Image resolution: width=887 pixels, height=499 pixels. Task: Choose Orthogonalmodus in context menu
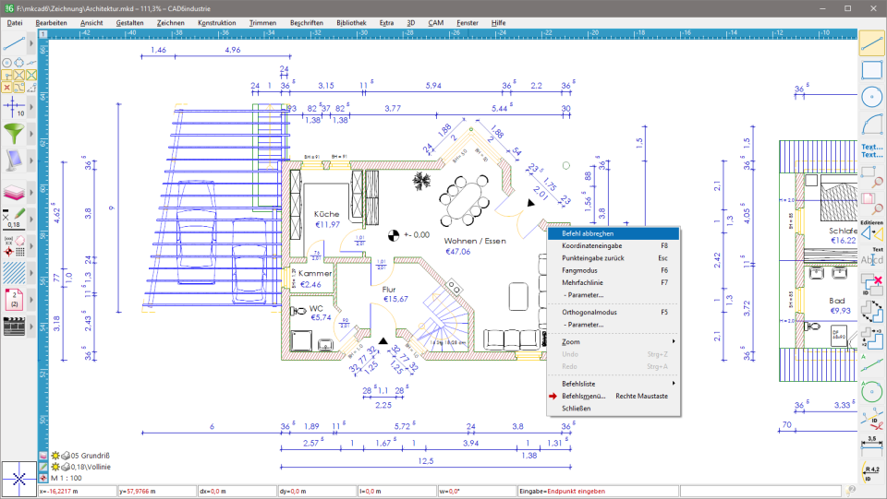[614, 312]
